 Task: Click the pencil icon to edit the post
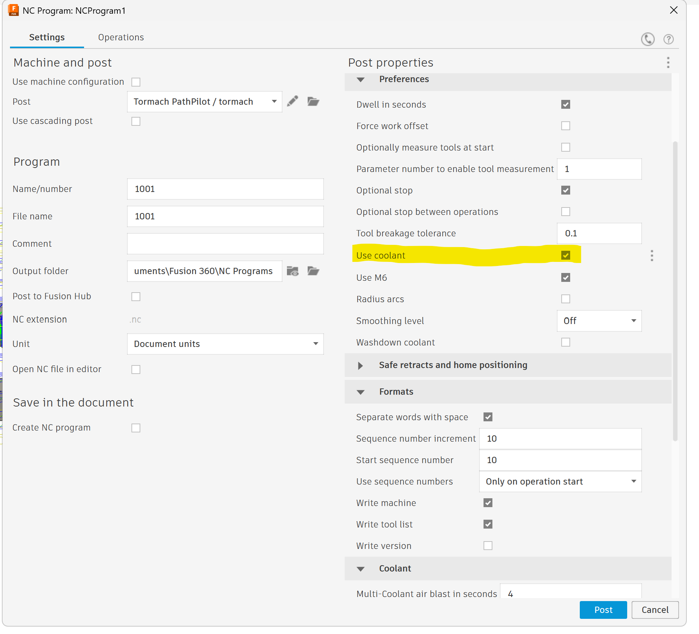tap(292, 101)
